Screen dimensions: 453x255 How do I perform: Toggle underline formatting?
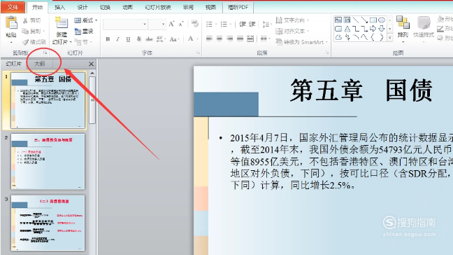(x=128, y=39)
